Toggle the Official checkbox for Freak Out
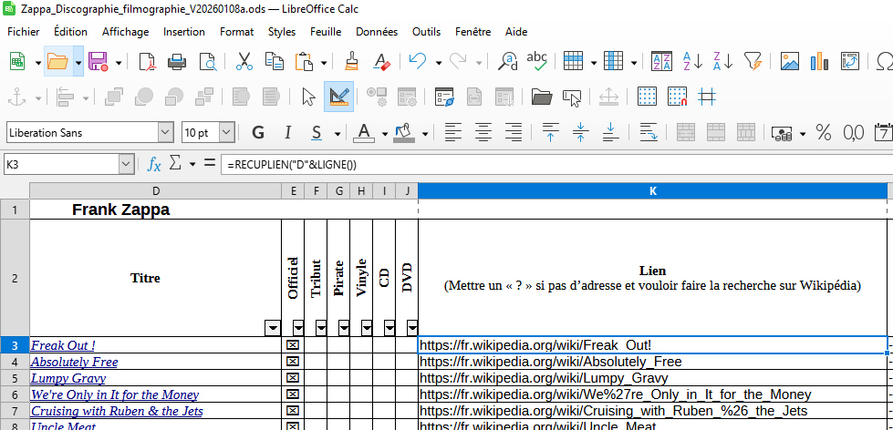 coord(292,345)
